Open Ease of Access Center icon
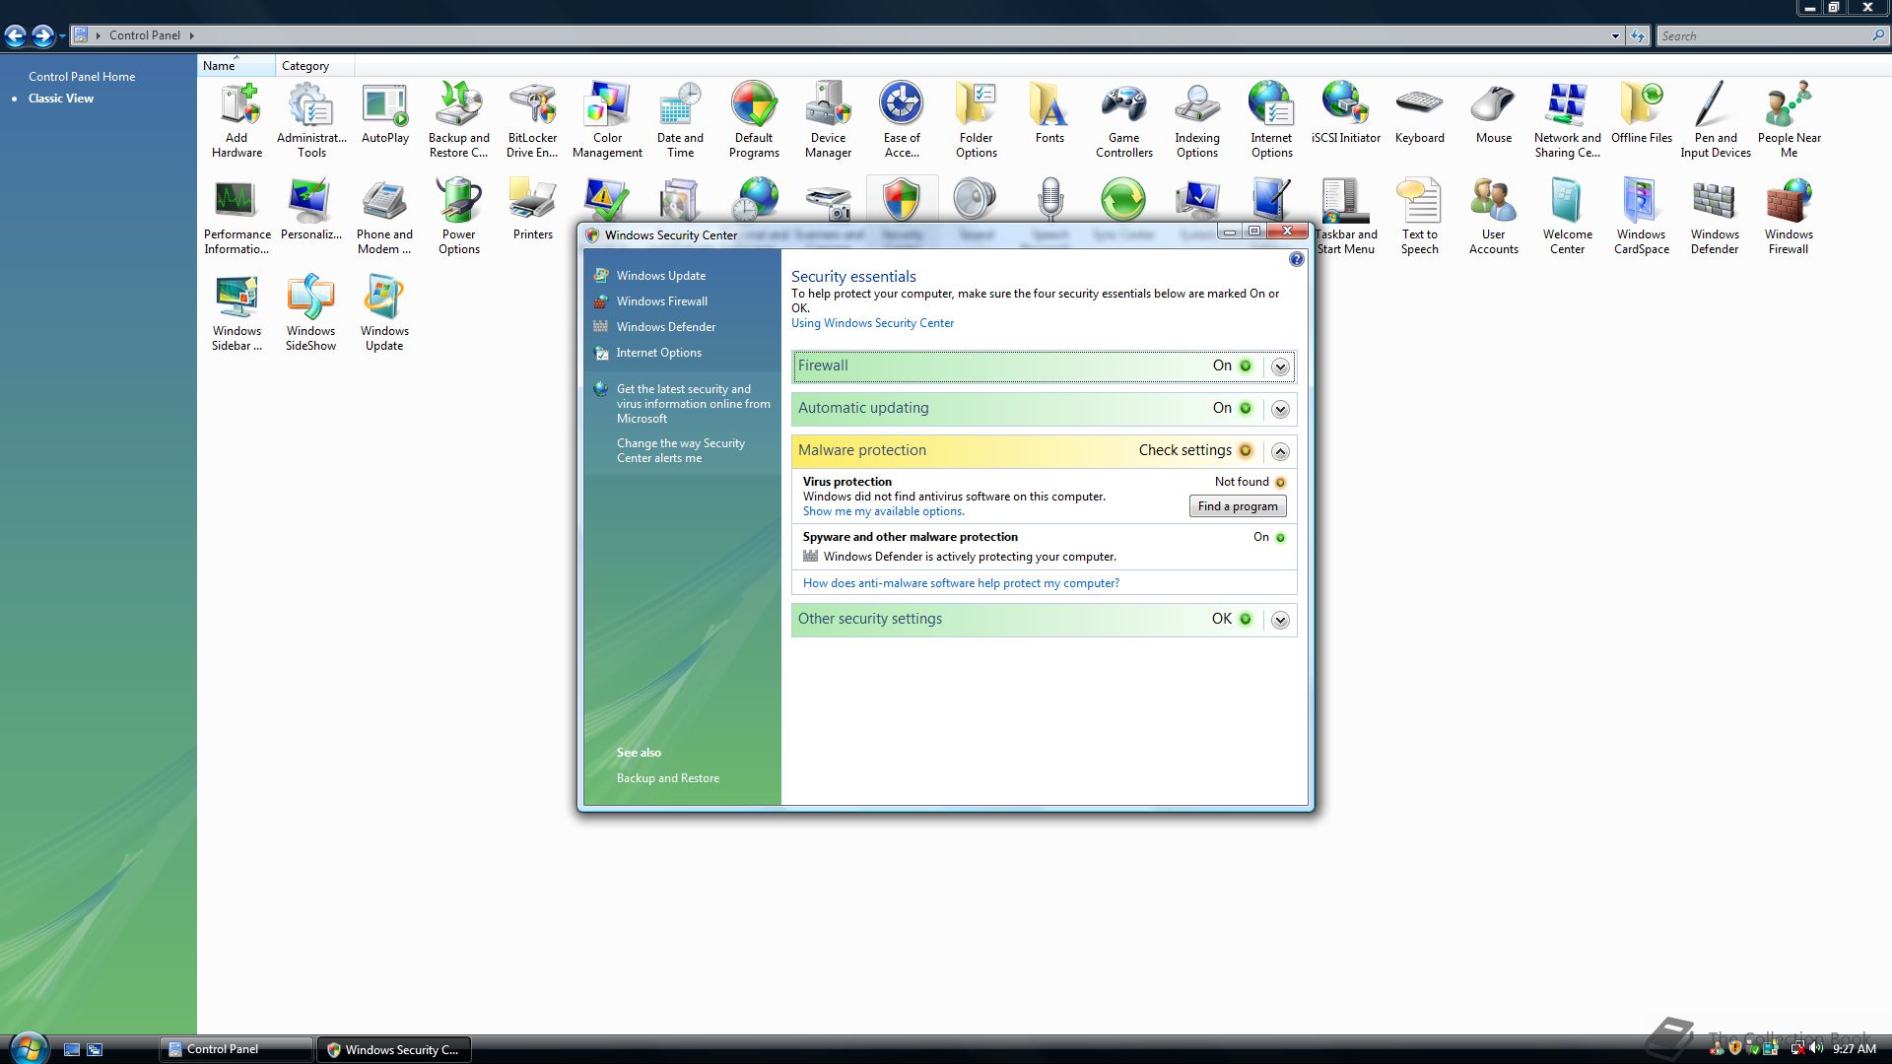This screenshot has height=1064, width=1892. pyautogui.click(x=902, y=119)
